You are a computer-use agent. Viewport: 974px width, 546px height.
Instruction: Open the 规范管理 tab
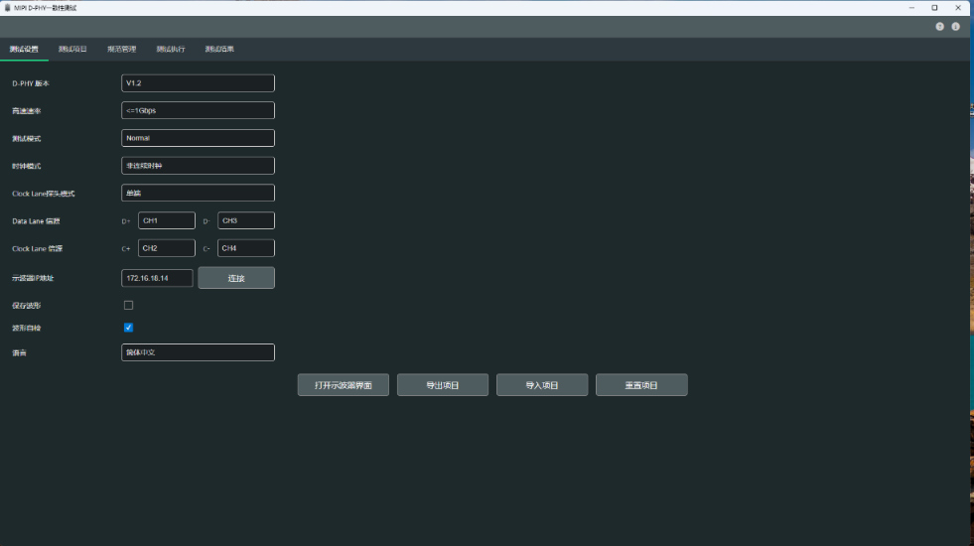pyautogui.click(x=122, y=49)
